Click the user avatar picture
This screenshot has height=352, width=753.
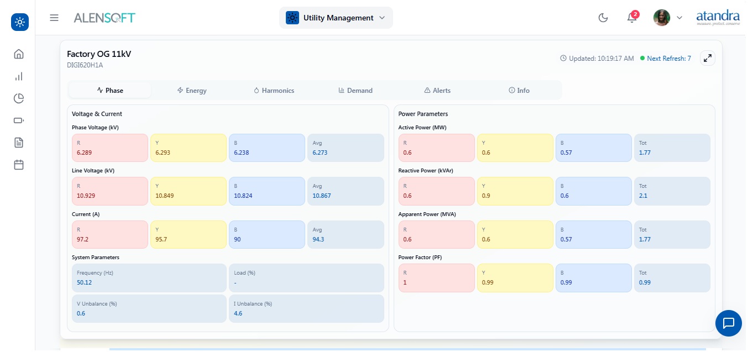pos(661,18)
